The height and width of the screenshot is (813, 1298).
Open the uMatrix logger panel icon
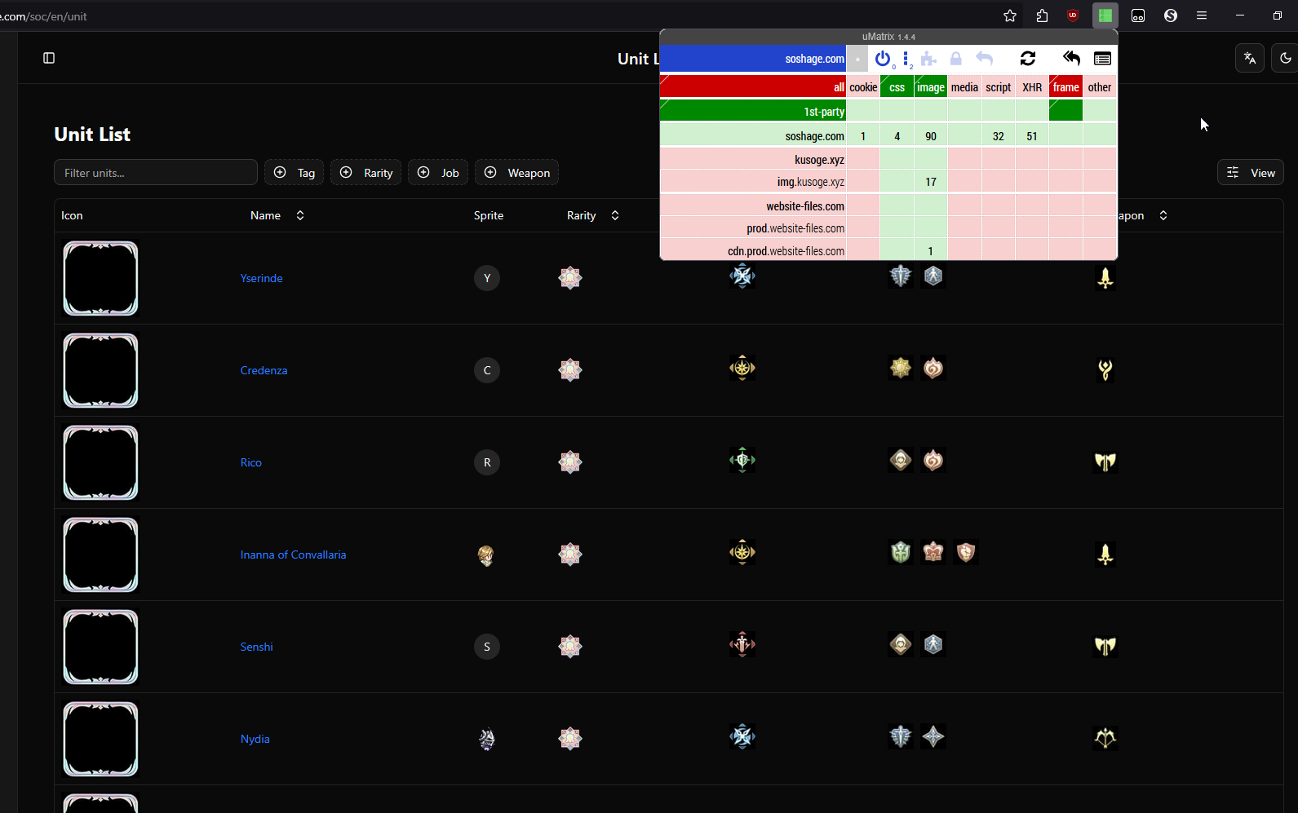tap(1102, 59)
